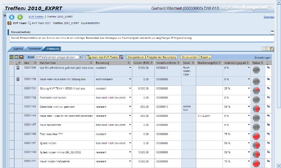Click the lock icon in row 00001090
The image size is (281, 168).
pos(17,67)
